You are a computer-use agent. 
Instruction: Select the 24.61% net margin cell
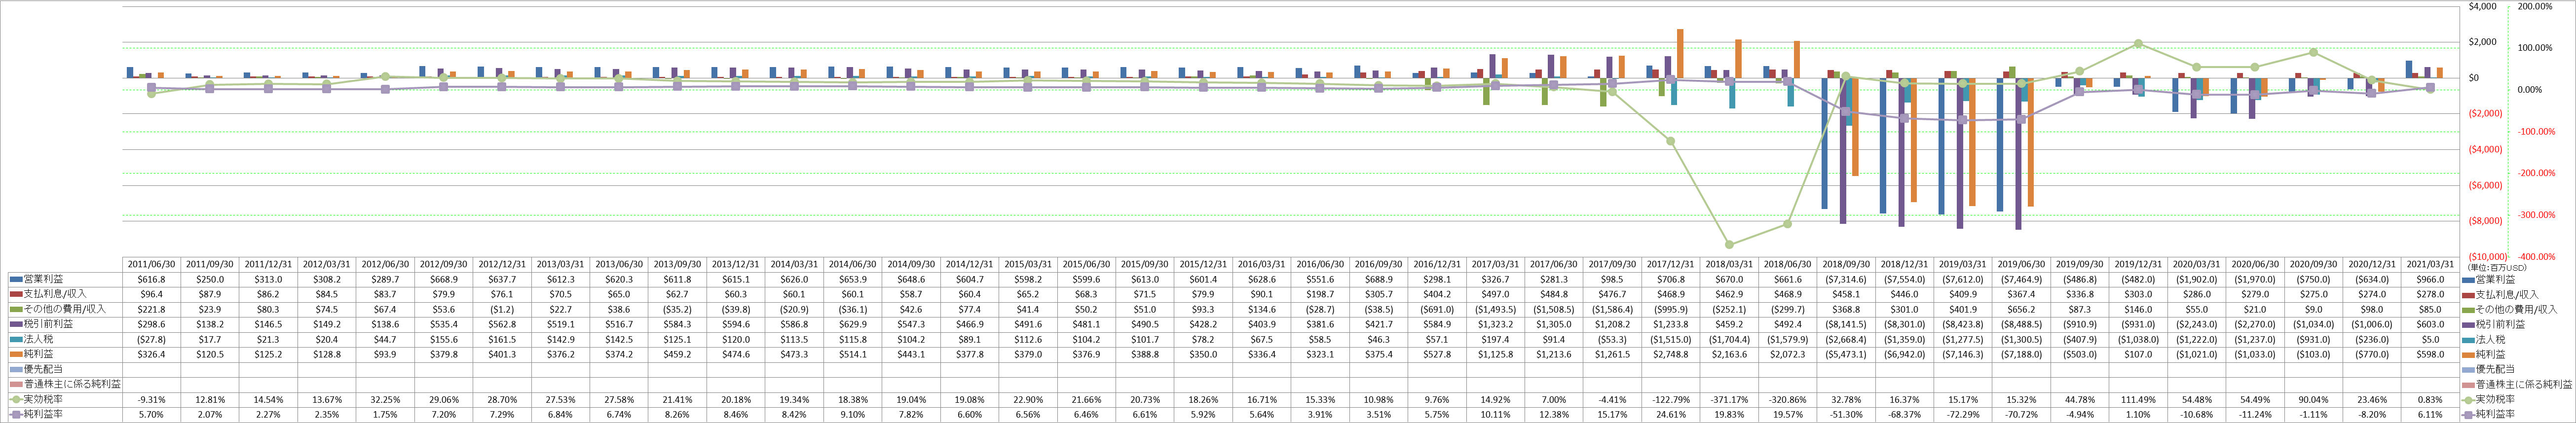(1671, 415)
